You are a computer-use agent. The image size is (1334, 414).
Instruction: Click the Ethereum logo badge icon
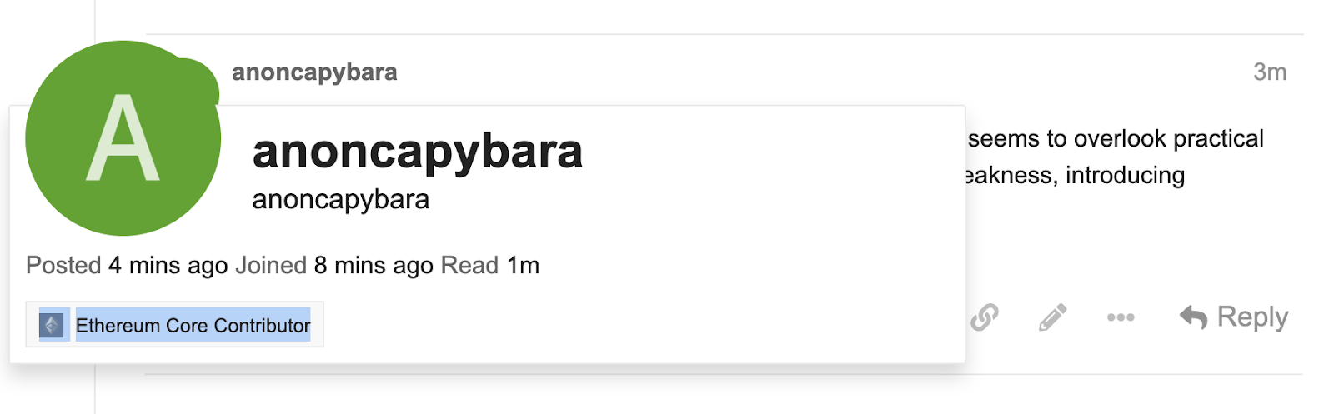click(x=52, y=325)
